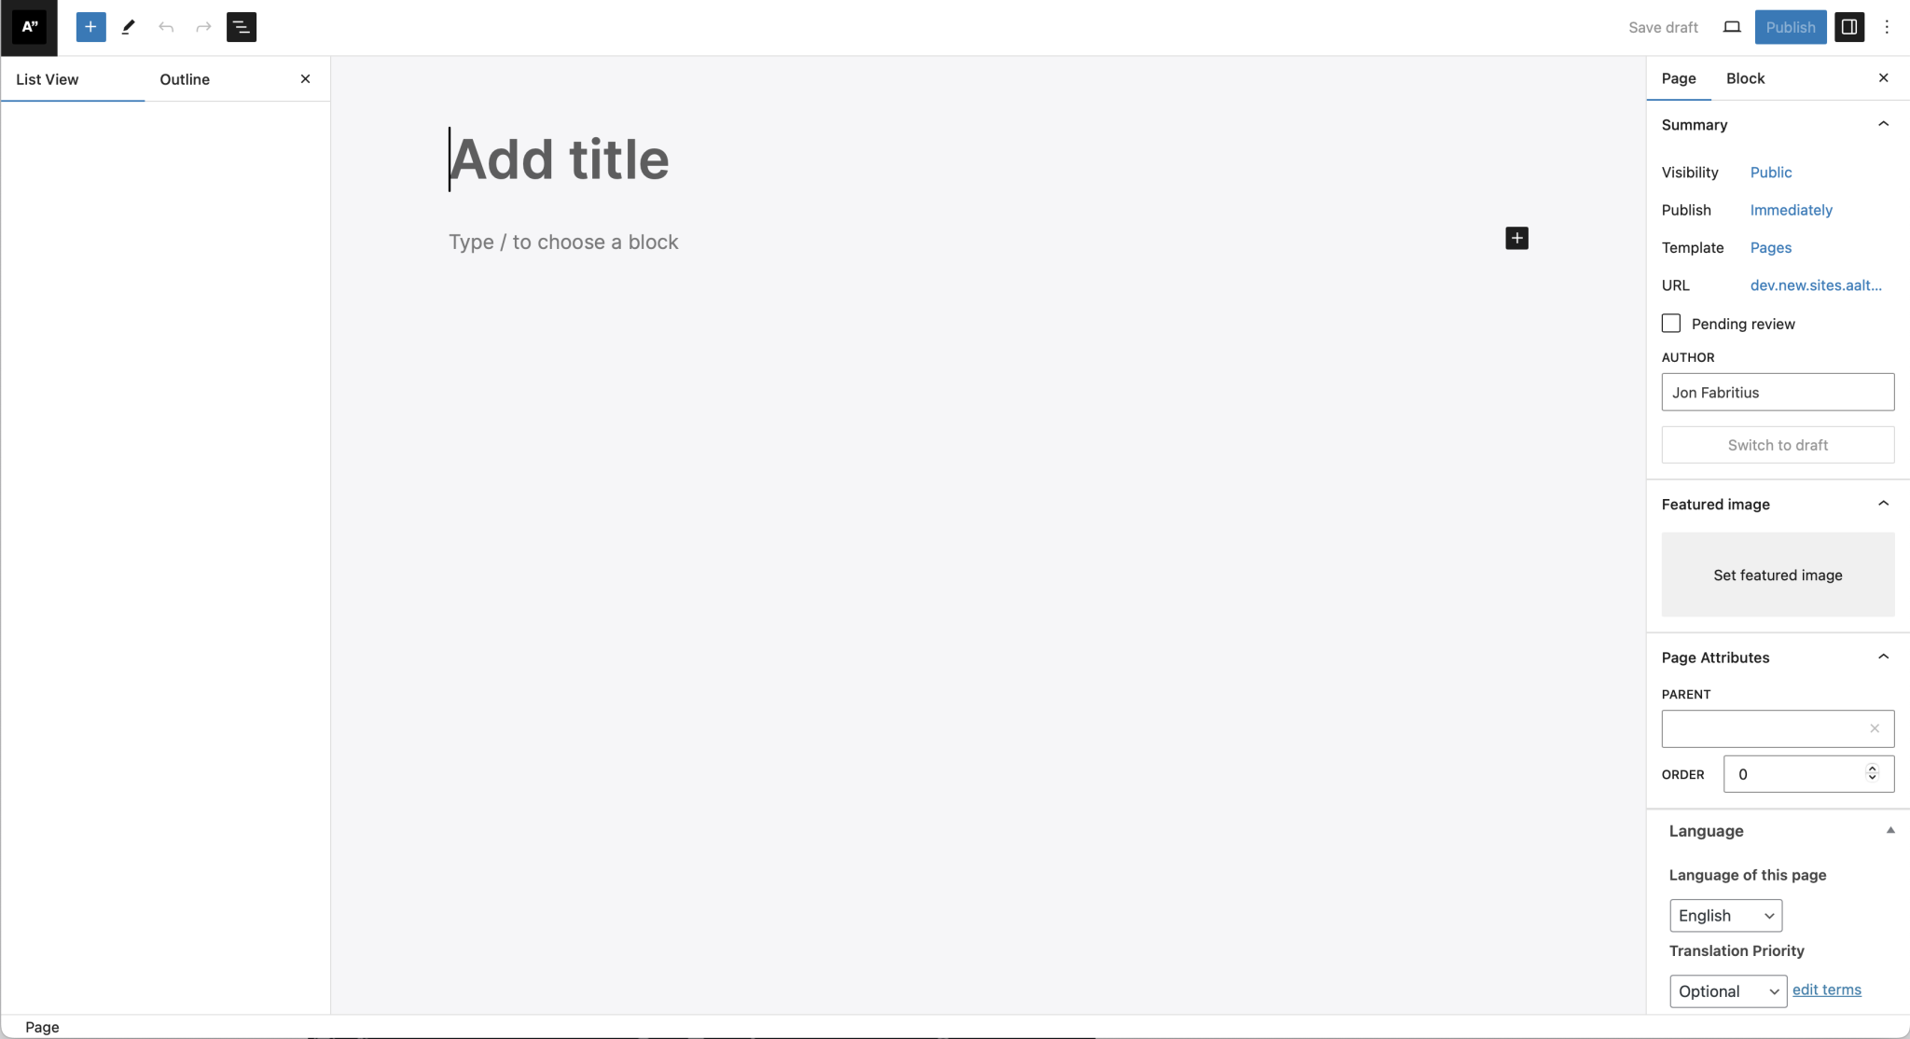The image size is (1910, 1039).
Task: Switch to the Block tab
Action: 1746,78
